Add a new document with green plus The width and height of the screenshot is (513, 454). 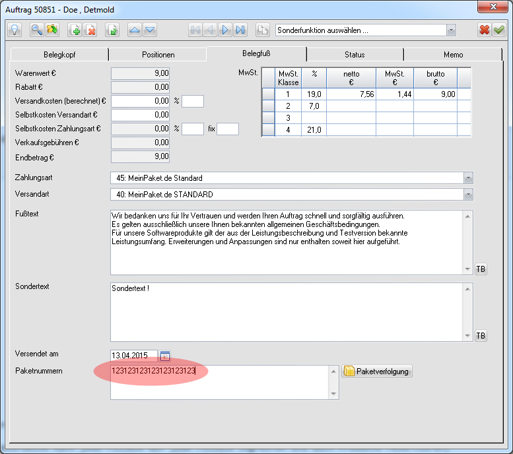[75, 30]
